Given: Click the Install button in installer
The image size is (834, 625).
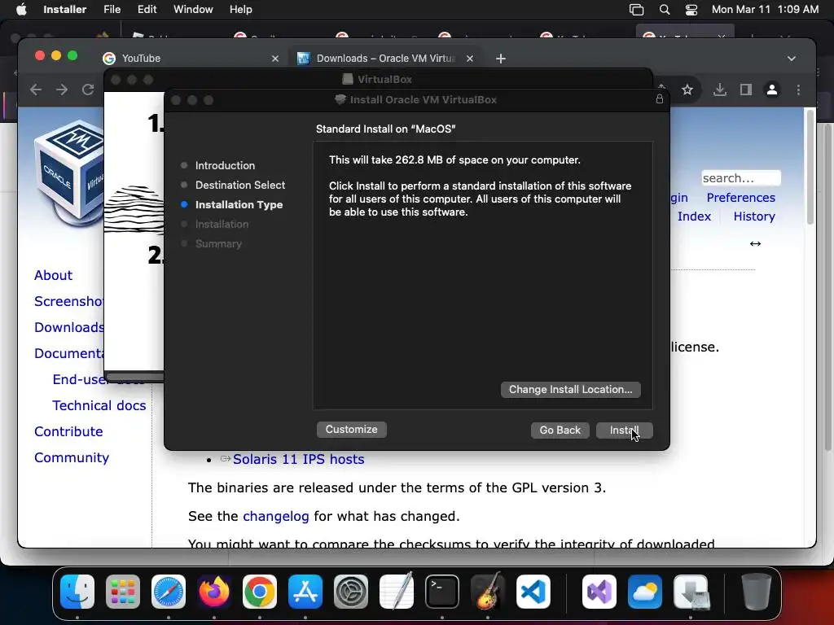Looking at the screenshot, I should (x=624, y=430).
